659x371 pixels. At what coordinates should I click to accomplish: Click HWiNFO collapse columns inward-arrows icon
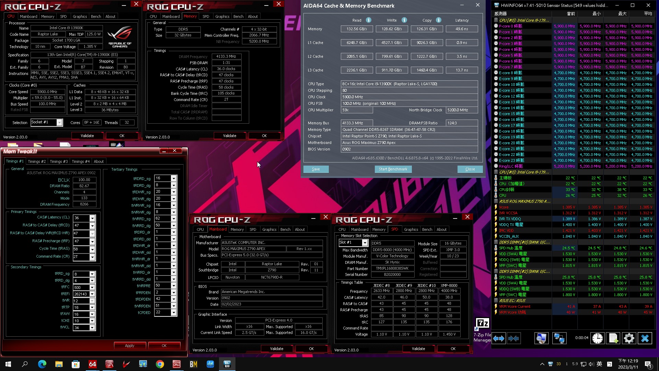(514, 339)
